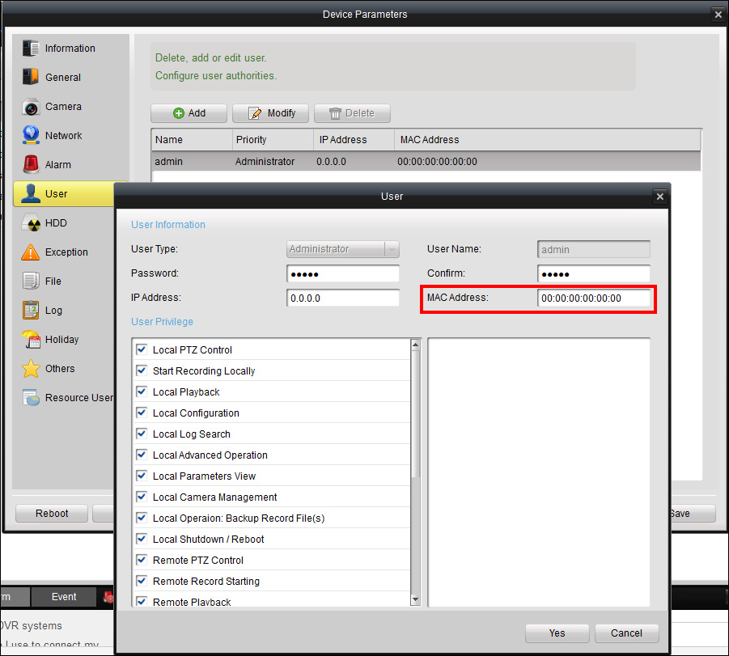729x656 pixels.
Task: Click the Others star icon
Action: coord(31,369)
